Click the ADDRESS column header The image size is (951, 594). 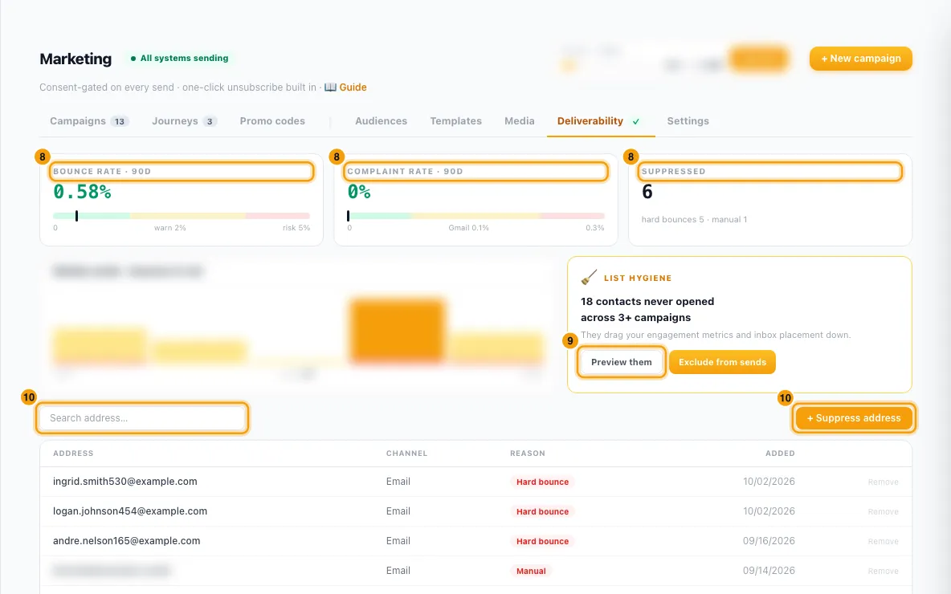pos(73,454)
